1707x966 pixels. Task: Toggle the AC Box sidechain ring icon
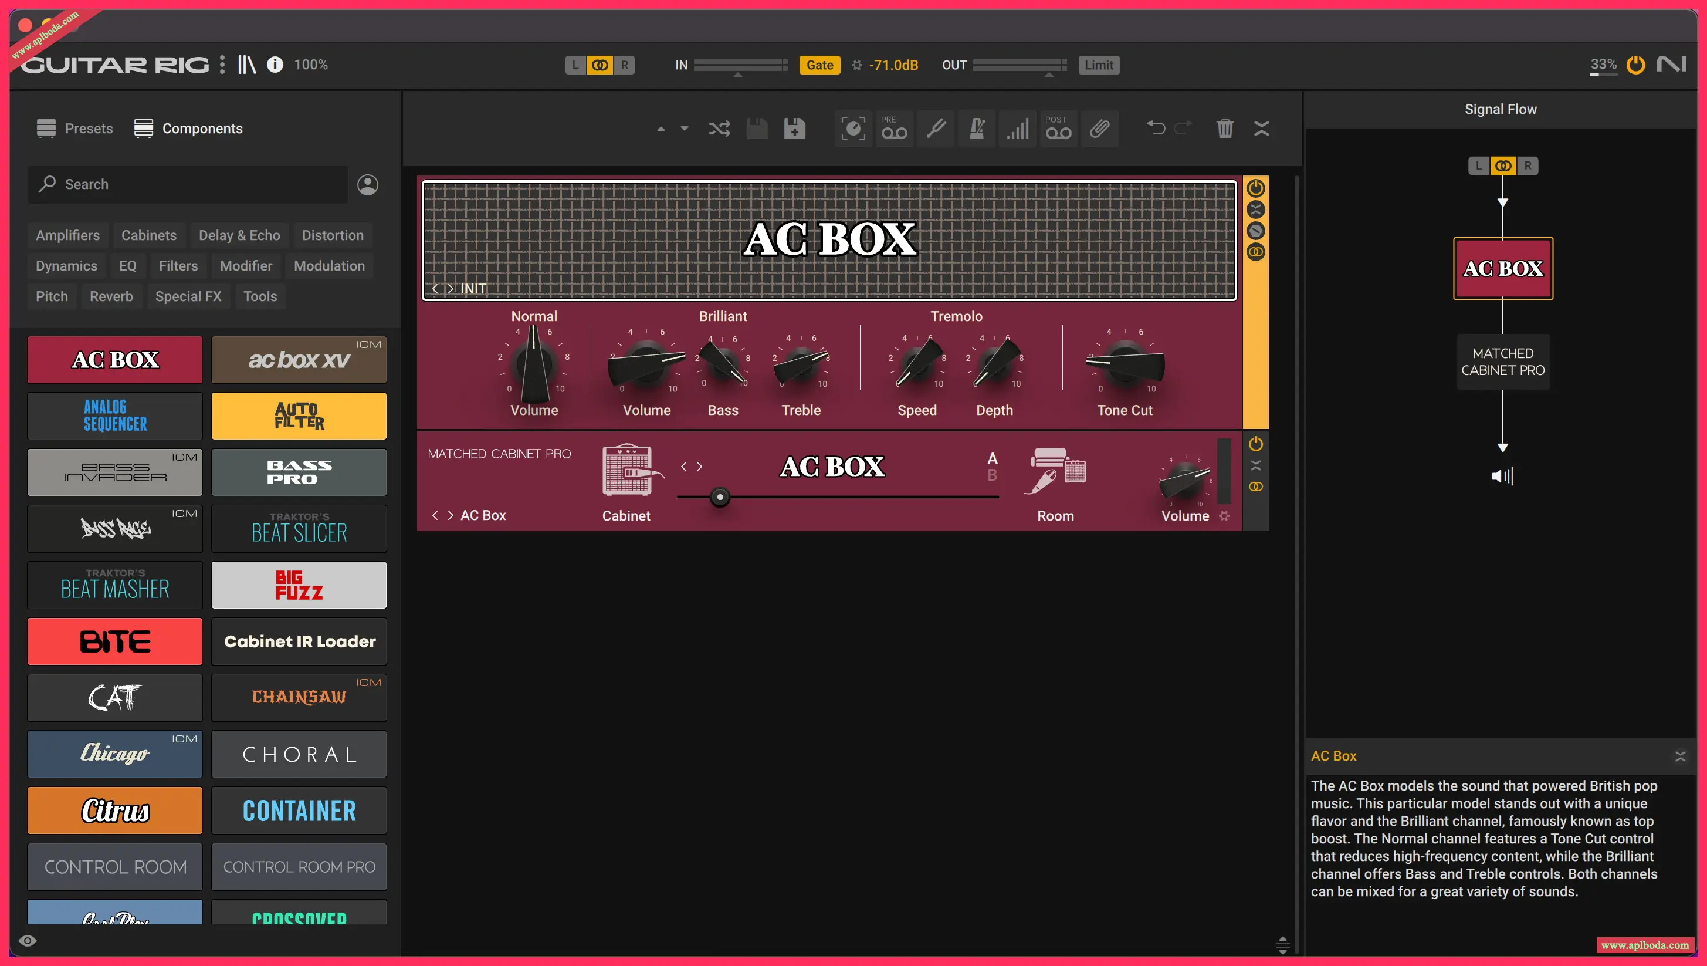[1256, 252]
